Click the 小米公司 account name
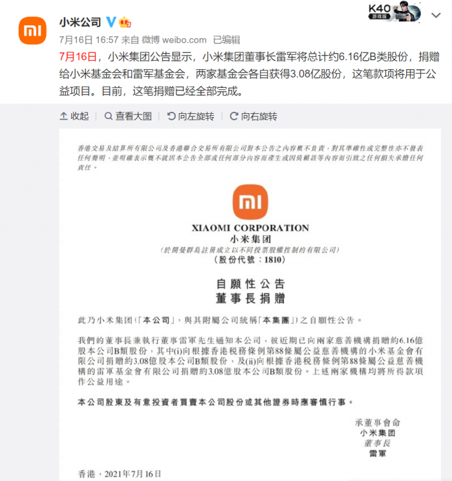This screenshot has width=452, height=481. click(x=80, y=22)
